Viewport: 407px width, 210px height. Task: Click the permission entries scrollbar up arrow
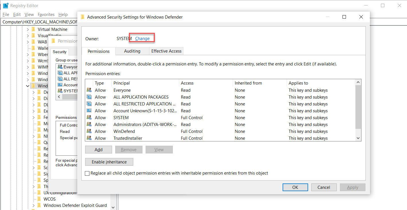[358, 82]
